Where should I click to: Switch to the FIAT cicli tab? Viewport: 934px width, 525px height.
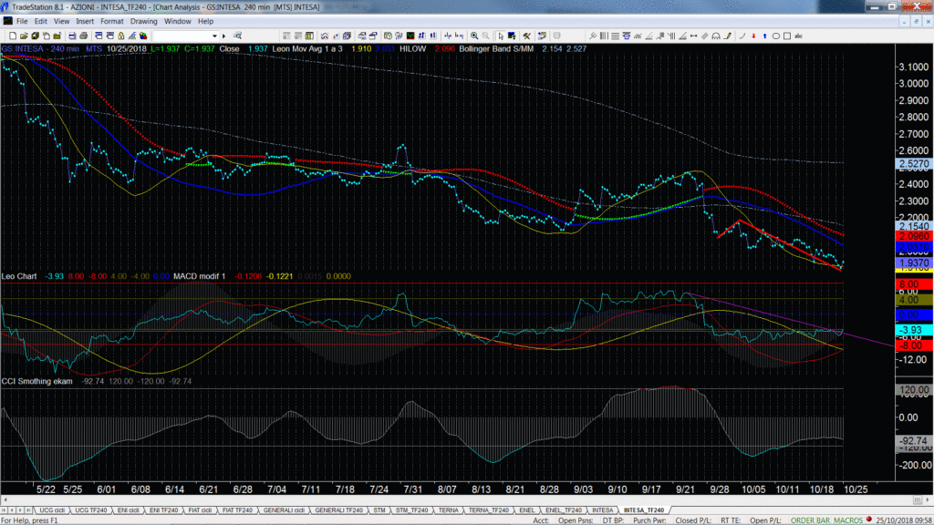tap(200, 510)
